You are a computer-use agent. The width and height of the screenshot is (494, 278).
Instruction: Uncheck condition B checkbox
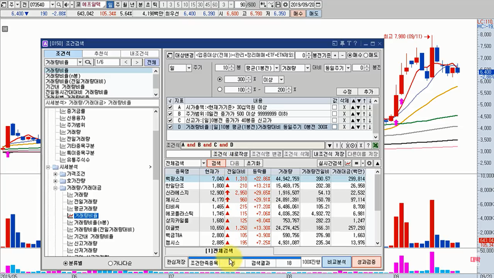point(170,114)
